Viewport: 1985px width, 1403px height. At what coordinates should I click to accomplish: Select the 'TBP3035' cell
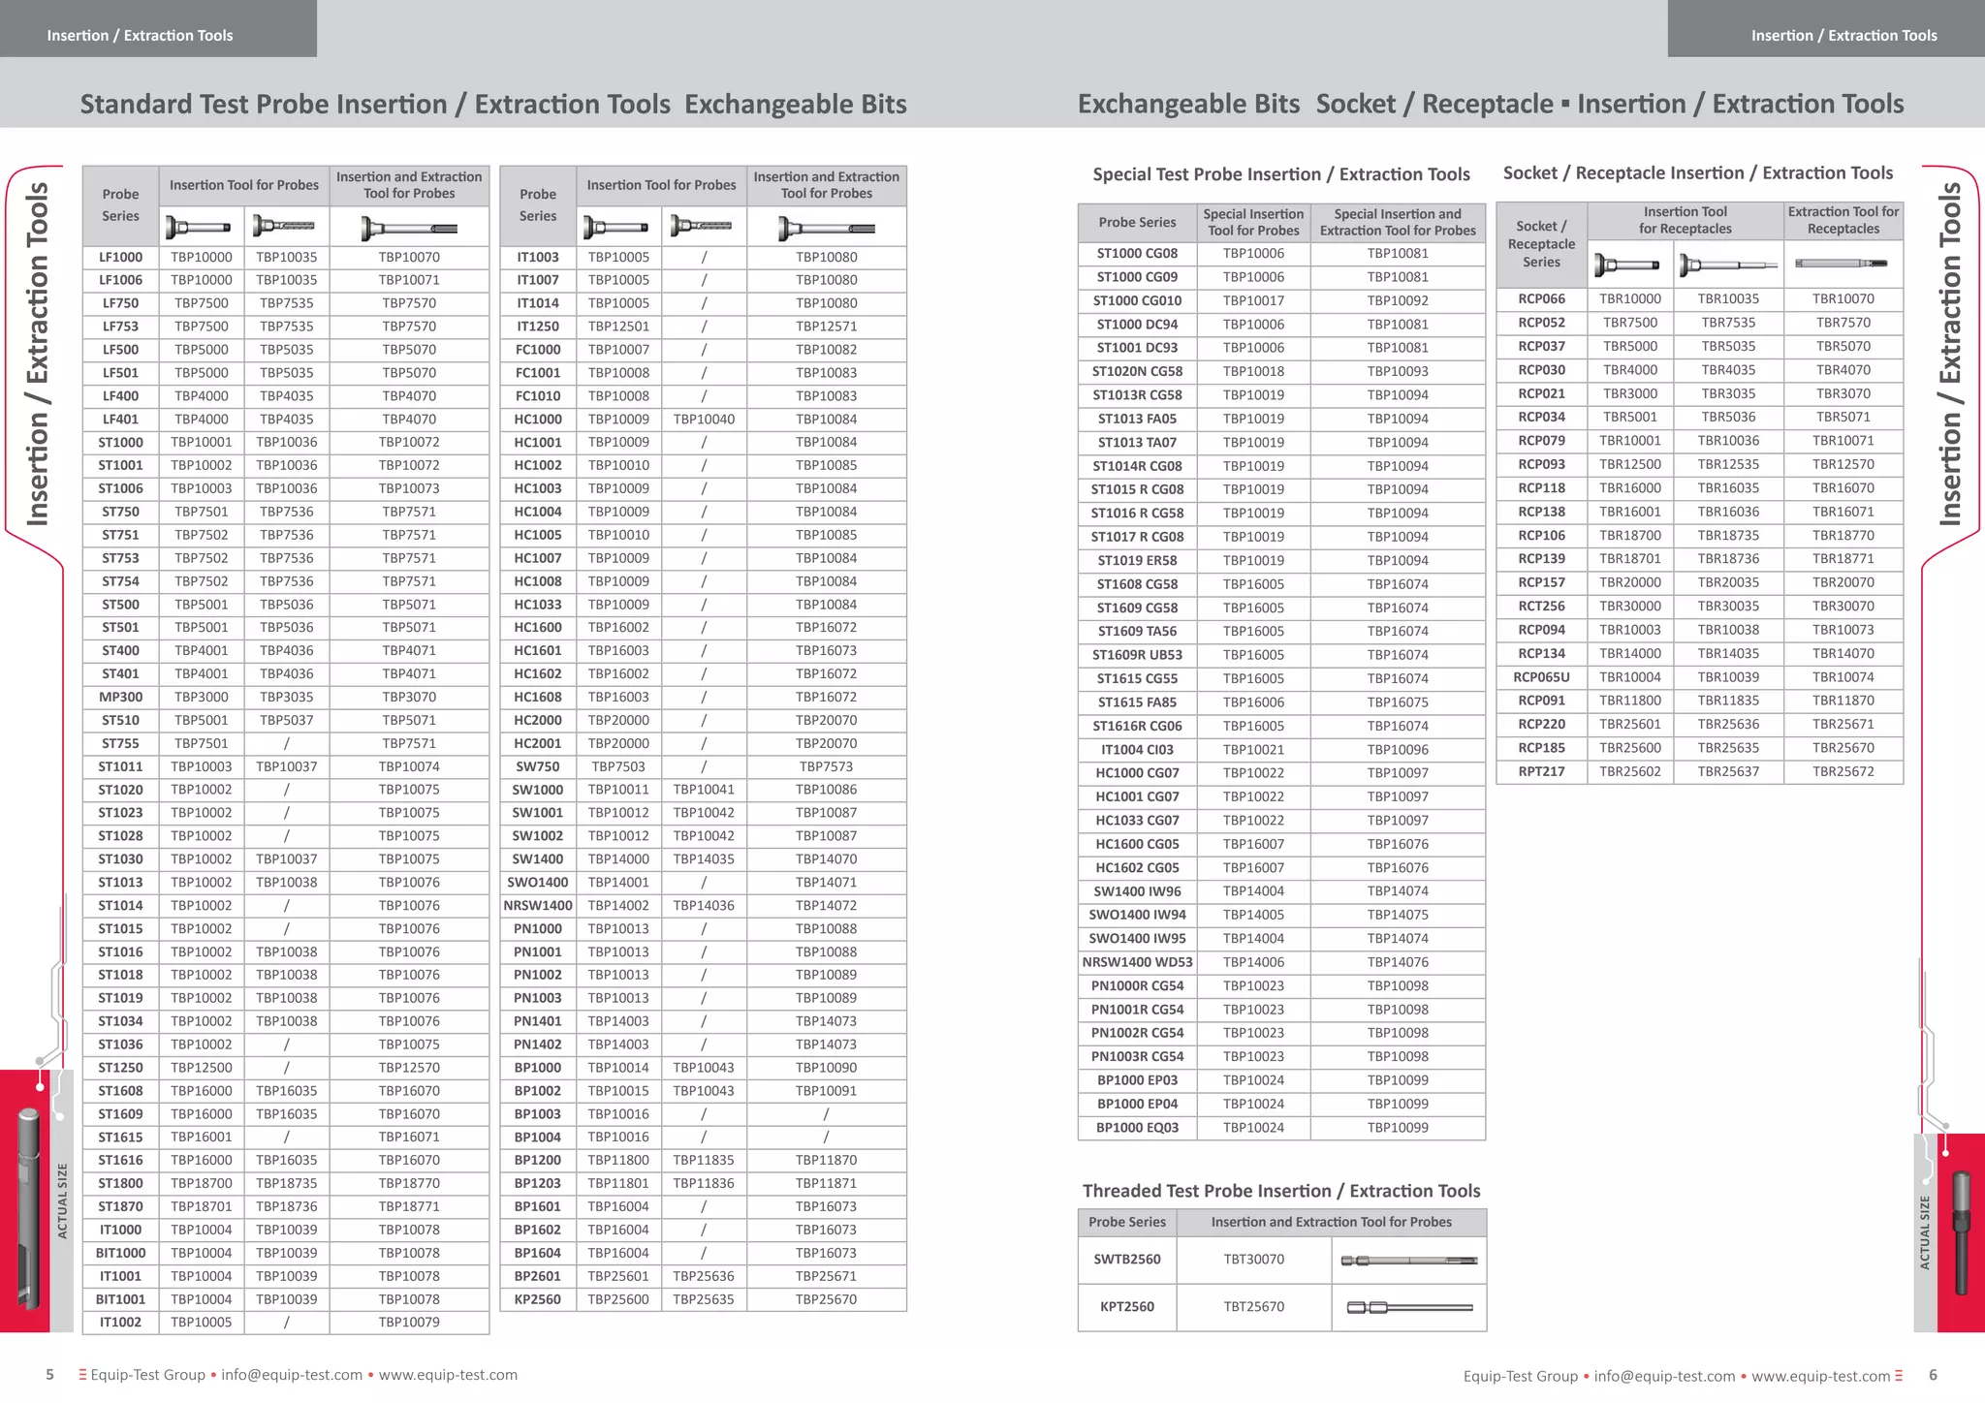287,697
